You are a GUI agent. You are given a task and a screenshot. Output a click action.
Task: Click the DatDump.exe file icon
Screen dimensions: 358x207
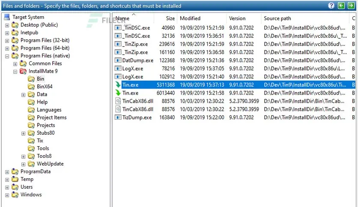tap(119, 60)
